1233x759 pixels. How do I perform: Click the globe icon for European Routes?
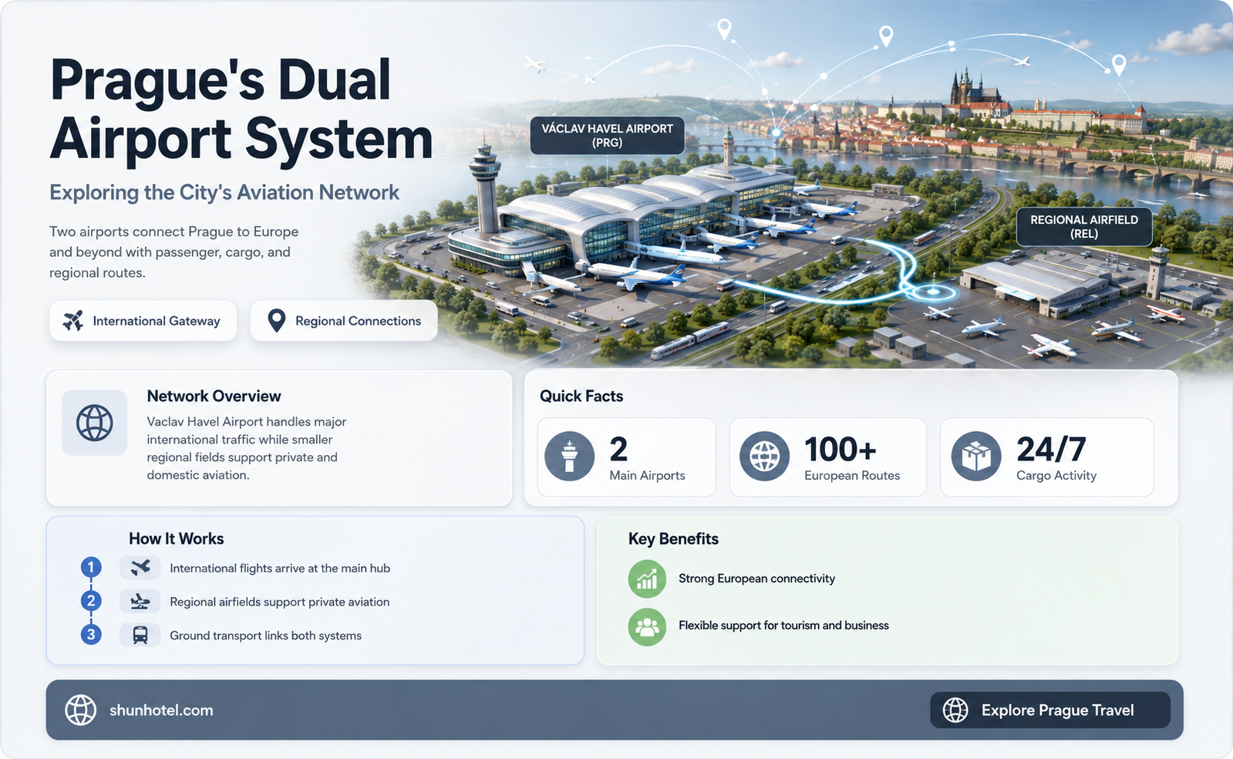click(x=764, y=456)
